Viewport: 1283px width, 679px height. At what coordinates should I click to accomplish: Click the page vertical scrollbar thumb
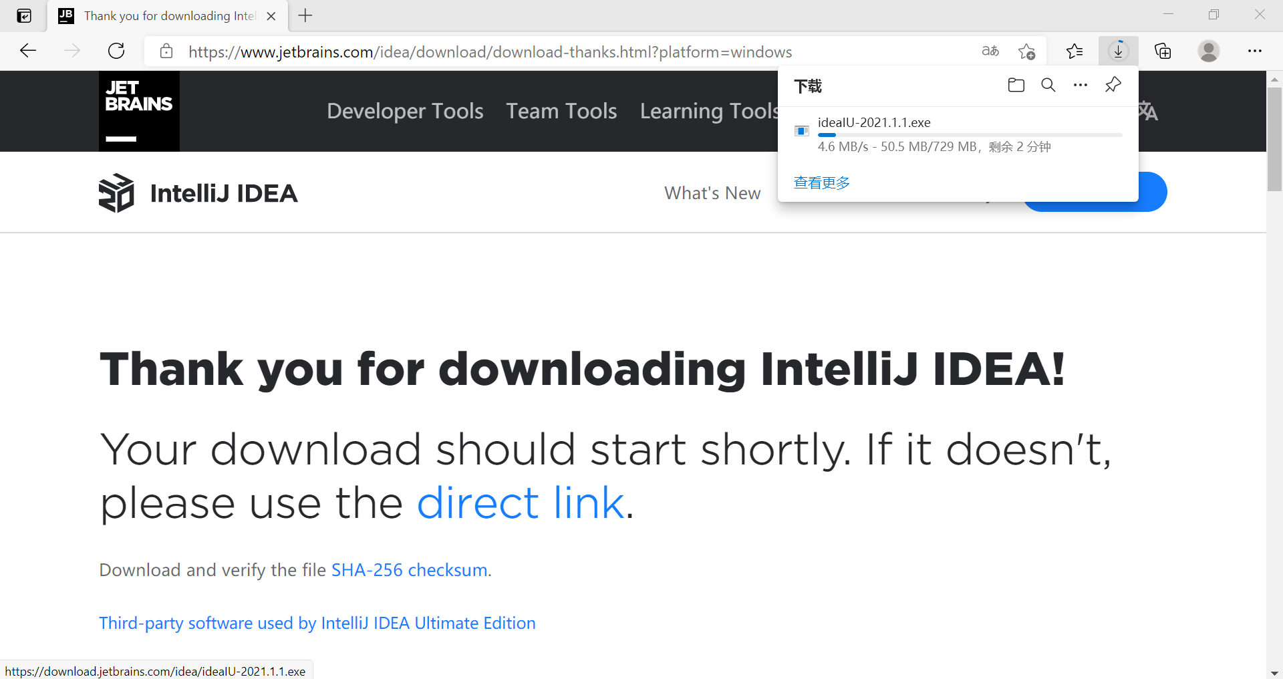click(x=1274, y=139)
